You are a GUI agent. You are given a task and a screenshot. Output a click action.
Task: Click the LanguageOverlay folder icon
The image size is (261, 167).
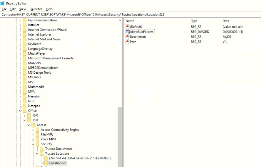click(x=25, y=49)
